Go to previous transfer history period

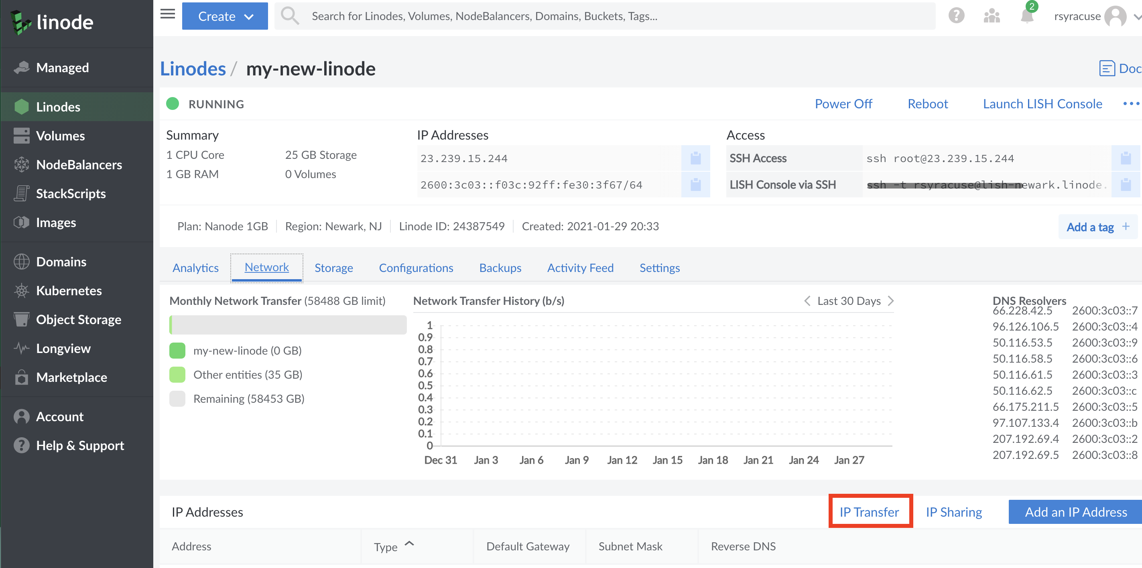(807, 301)
